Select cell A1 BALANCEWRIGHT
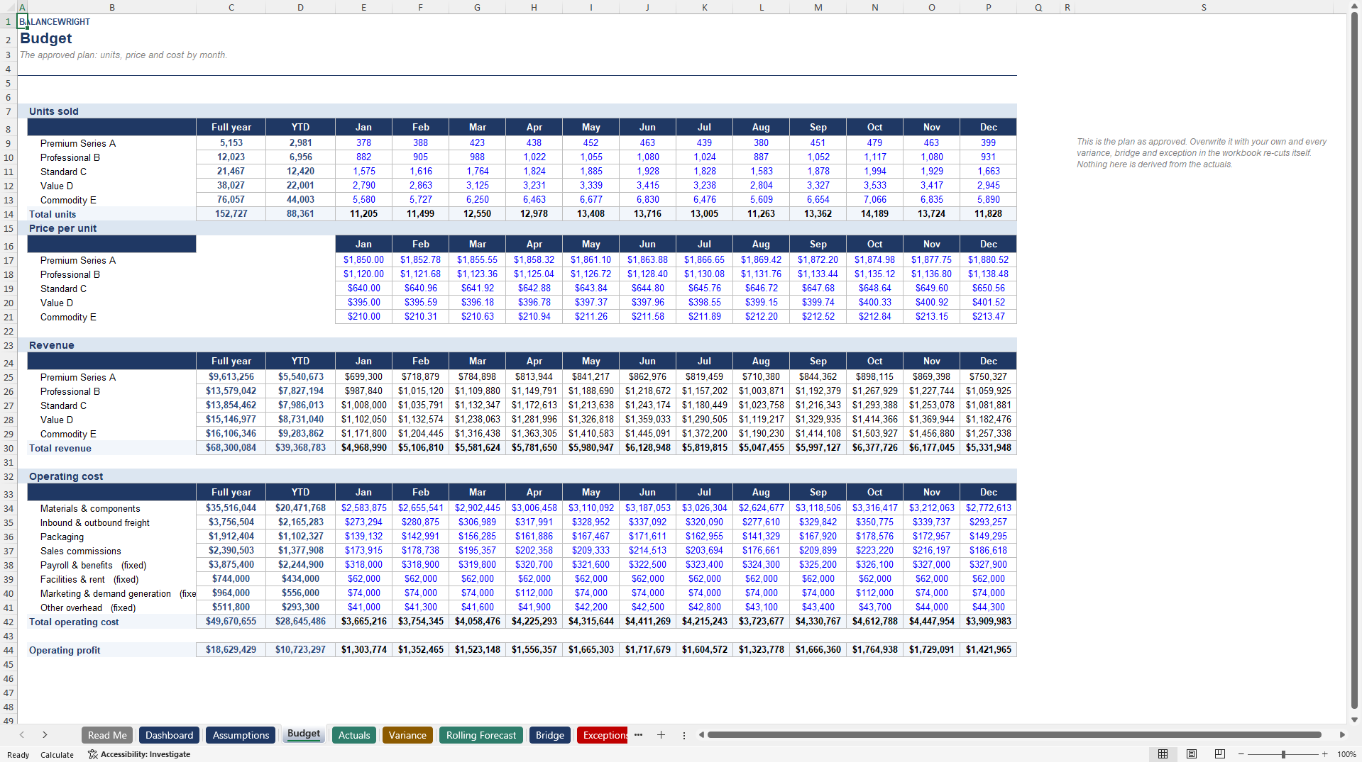Viewport: 1362px width, 762px height. (22, 22)
